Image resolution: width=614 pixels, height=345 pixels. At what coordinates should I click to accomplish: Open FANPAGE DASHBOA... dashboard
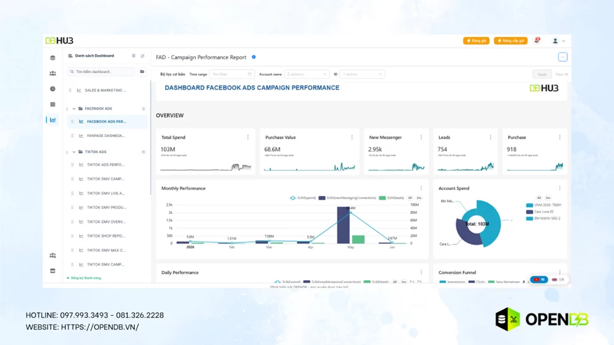coord(106,135)
